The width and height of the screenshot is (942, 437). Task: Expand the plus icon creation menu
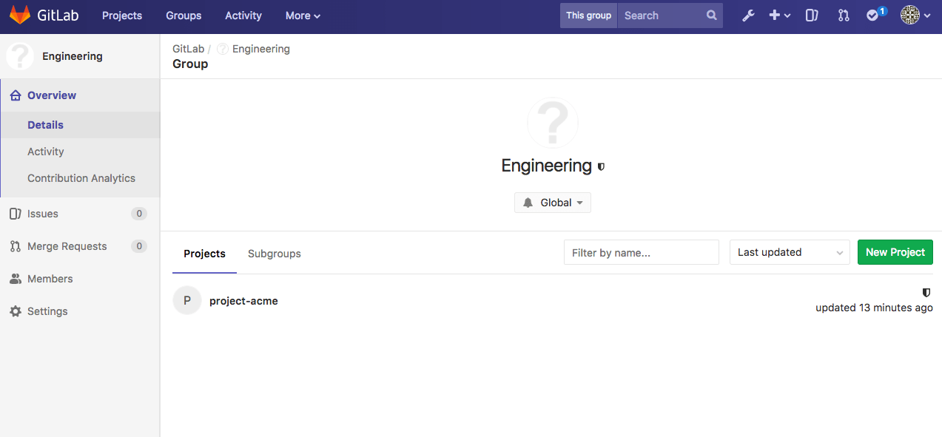[x=779, y=15]
